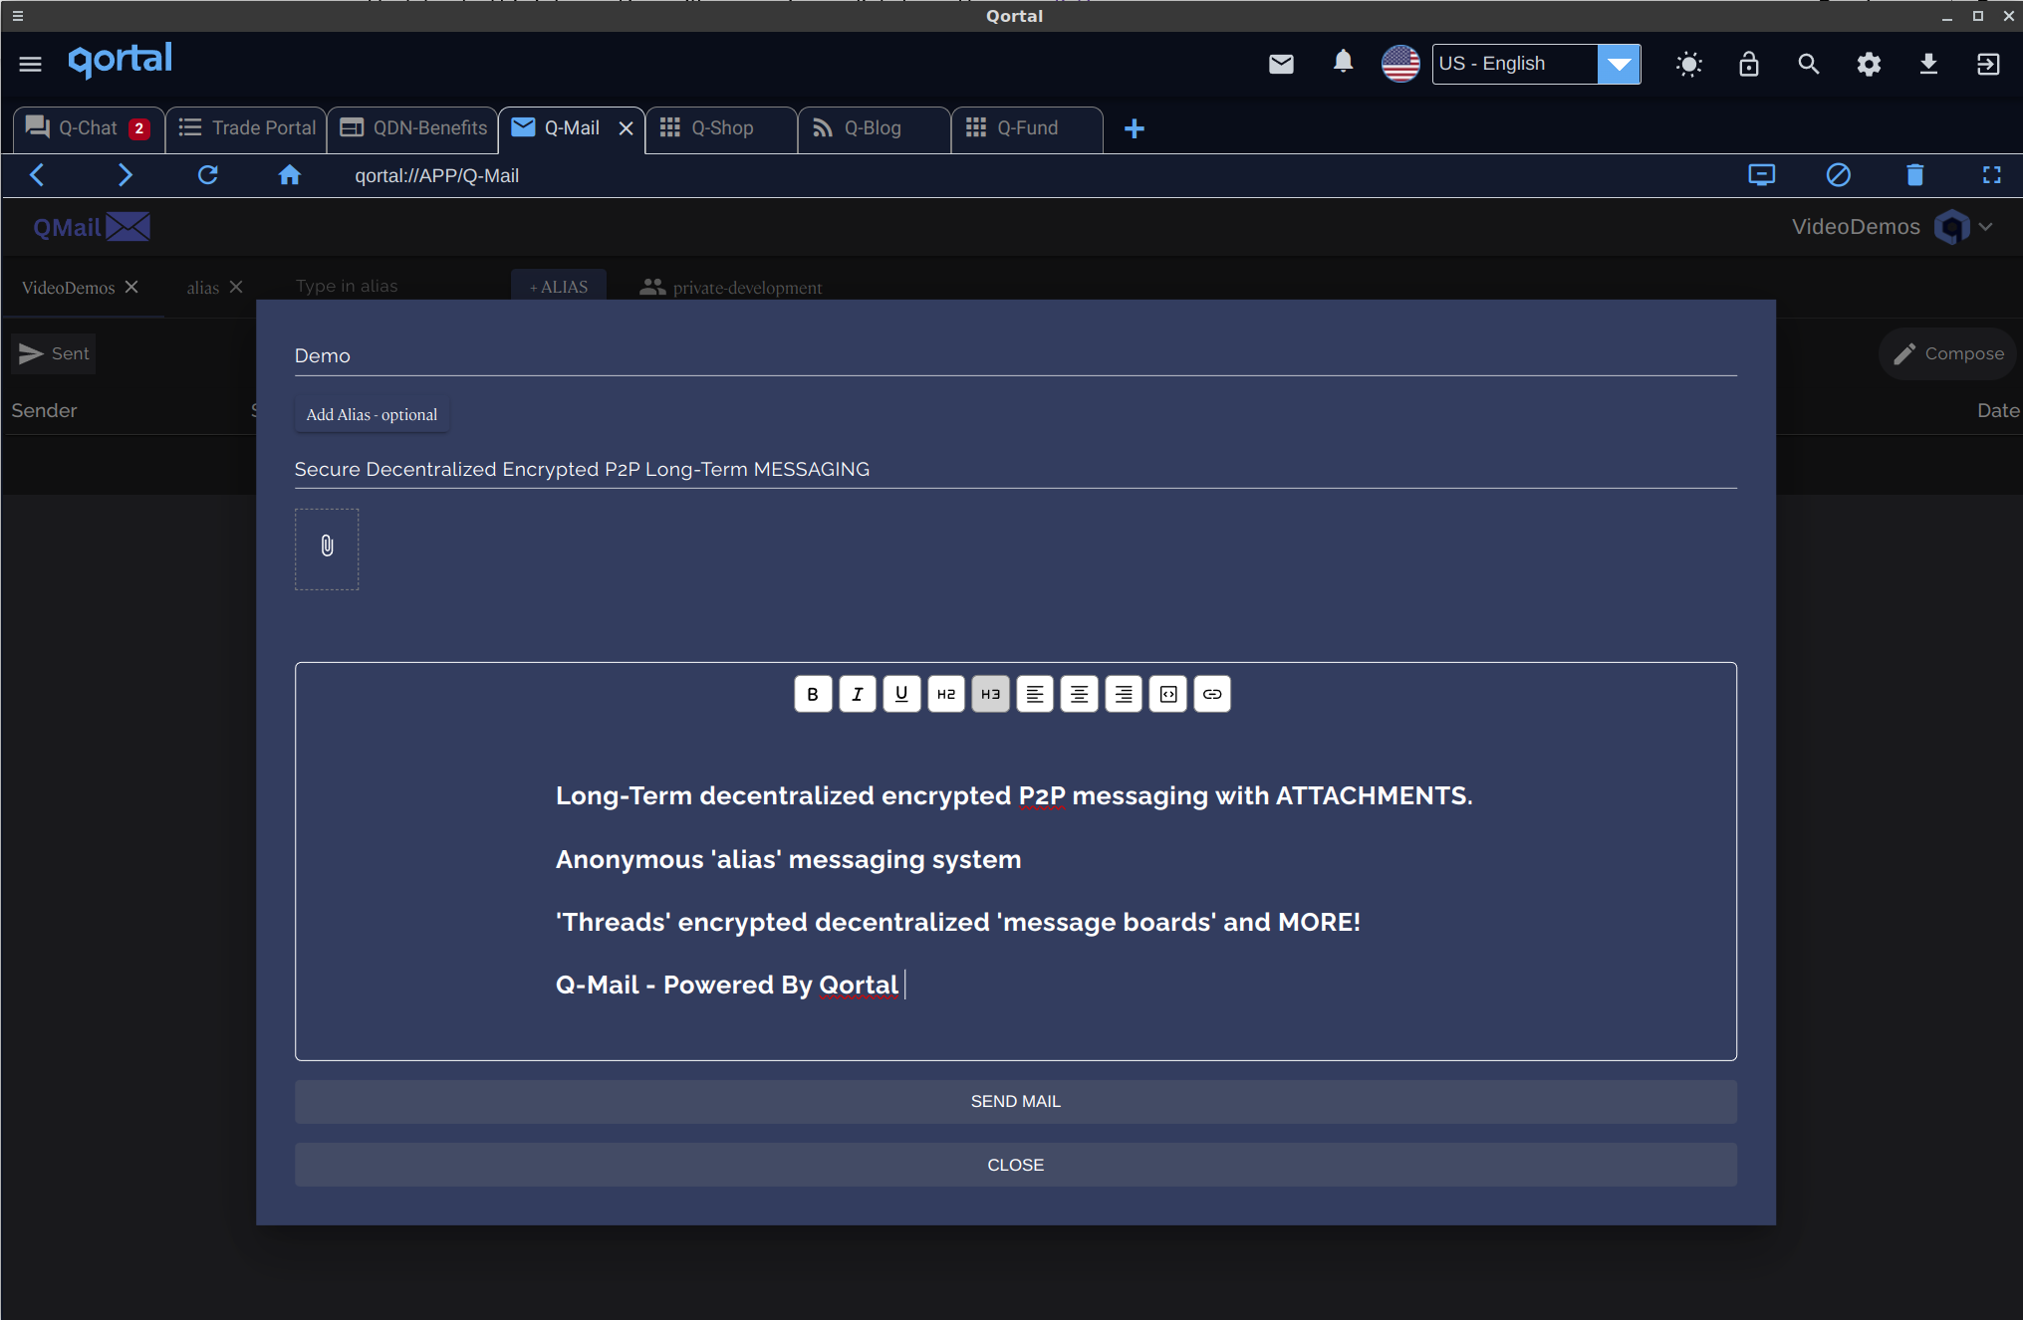Click the message body editor text
The image size is (2023, 1320).
coord(1014,890)
